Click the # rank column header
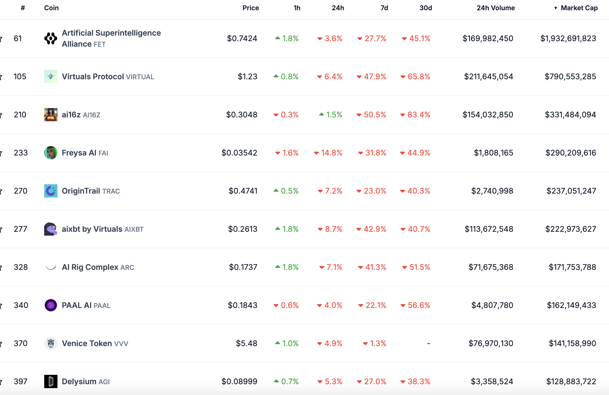This screenshot has height=395, width=609. pyautogui.click(x=23, y=8)
